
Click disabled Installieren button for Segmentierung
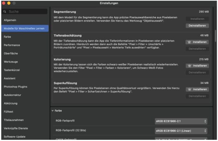pos(197,19)
